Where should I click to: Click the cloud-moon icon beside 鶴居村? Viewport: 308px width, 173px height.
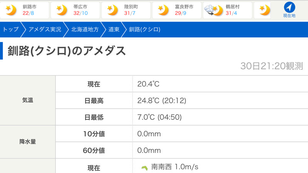tap(214, 10)
